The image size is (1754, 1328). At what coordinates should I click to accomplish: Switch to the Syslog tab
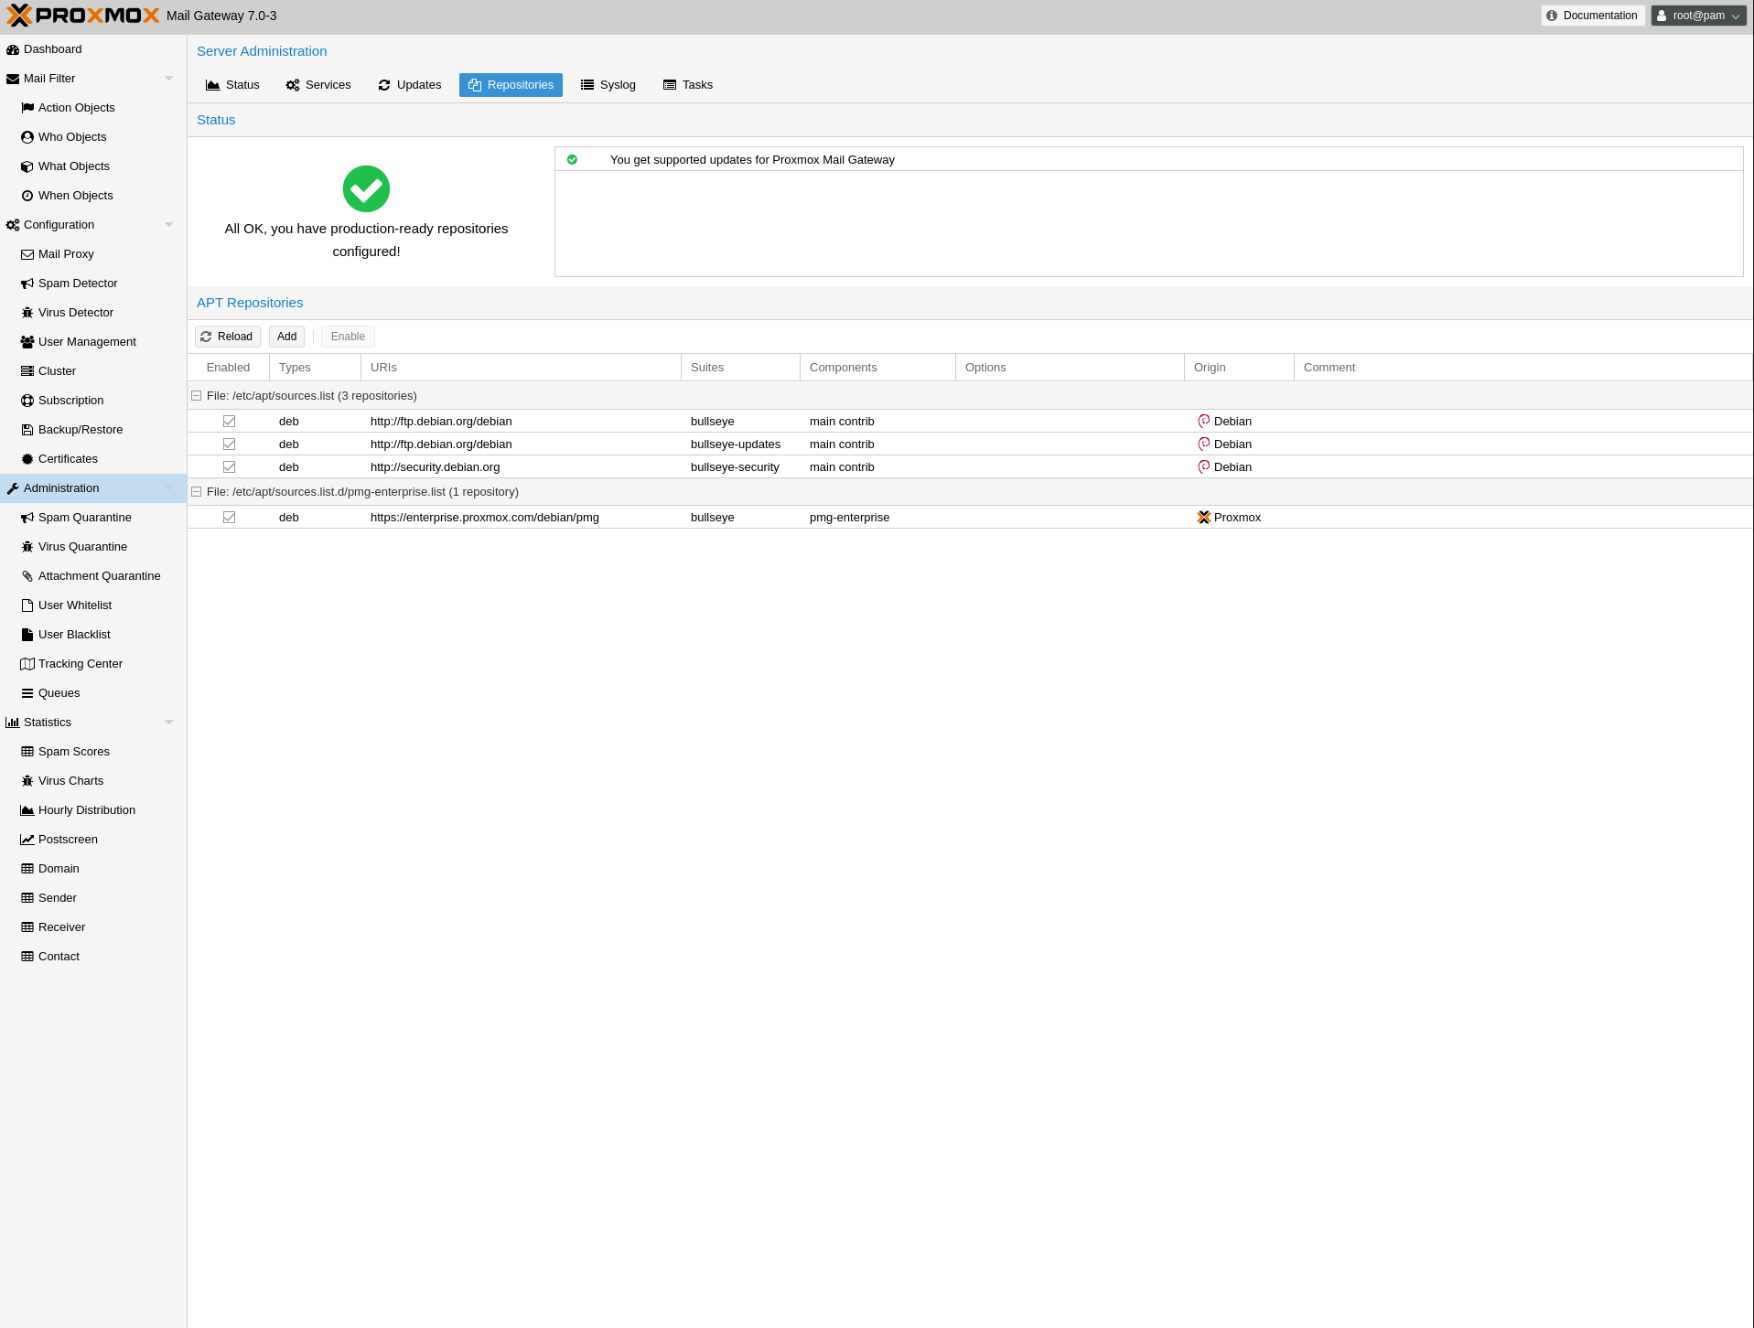pyautogui.click(x=608, y=85)
